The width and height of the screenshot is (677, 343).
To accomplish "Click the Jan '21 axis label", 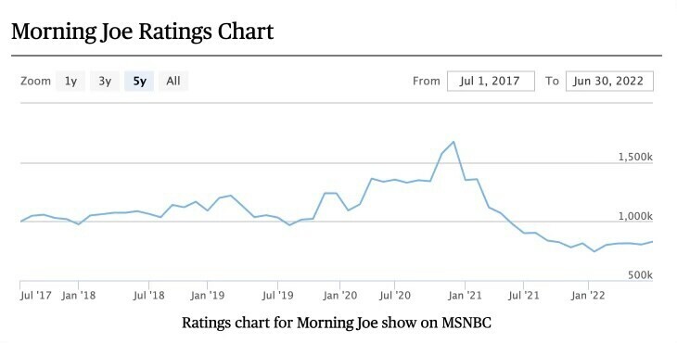I will 465,296.
